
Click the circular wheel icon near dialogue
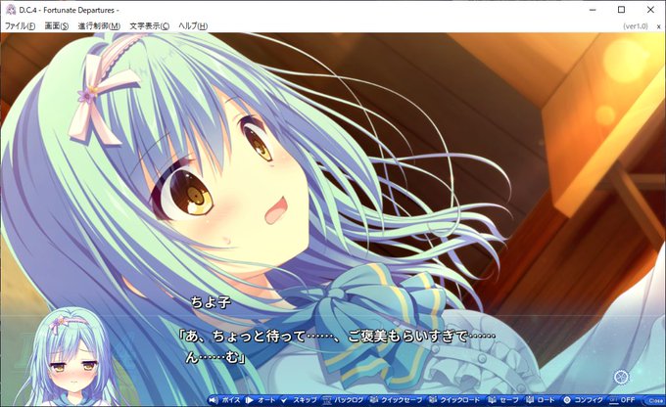click(x=621, y=377)
